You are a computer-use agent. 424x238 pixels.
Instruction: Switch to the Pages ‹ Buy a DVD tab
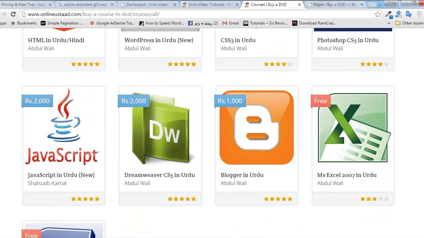[x=335, y=5]
